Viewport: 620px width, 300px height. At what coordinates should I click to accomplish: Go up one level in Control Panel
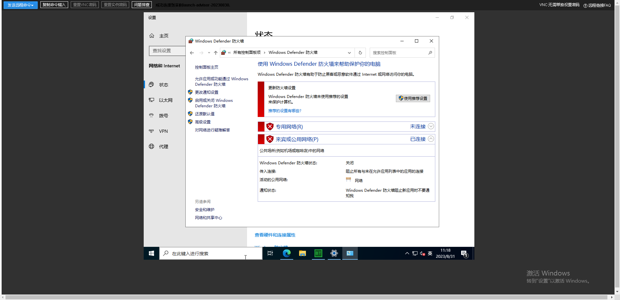(216, 53)
